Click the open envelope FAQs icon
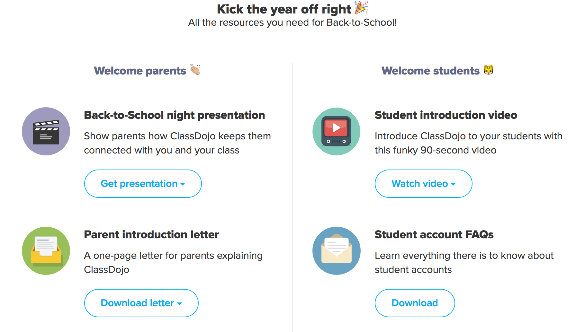Viewport: 585px width, 332px height. 336,251
